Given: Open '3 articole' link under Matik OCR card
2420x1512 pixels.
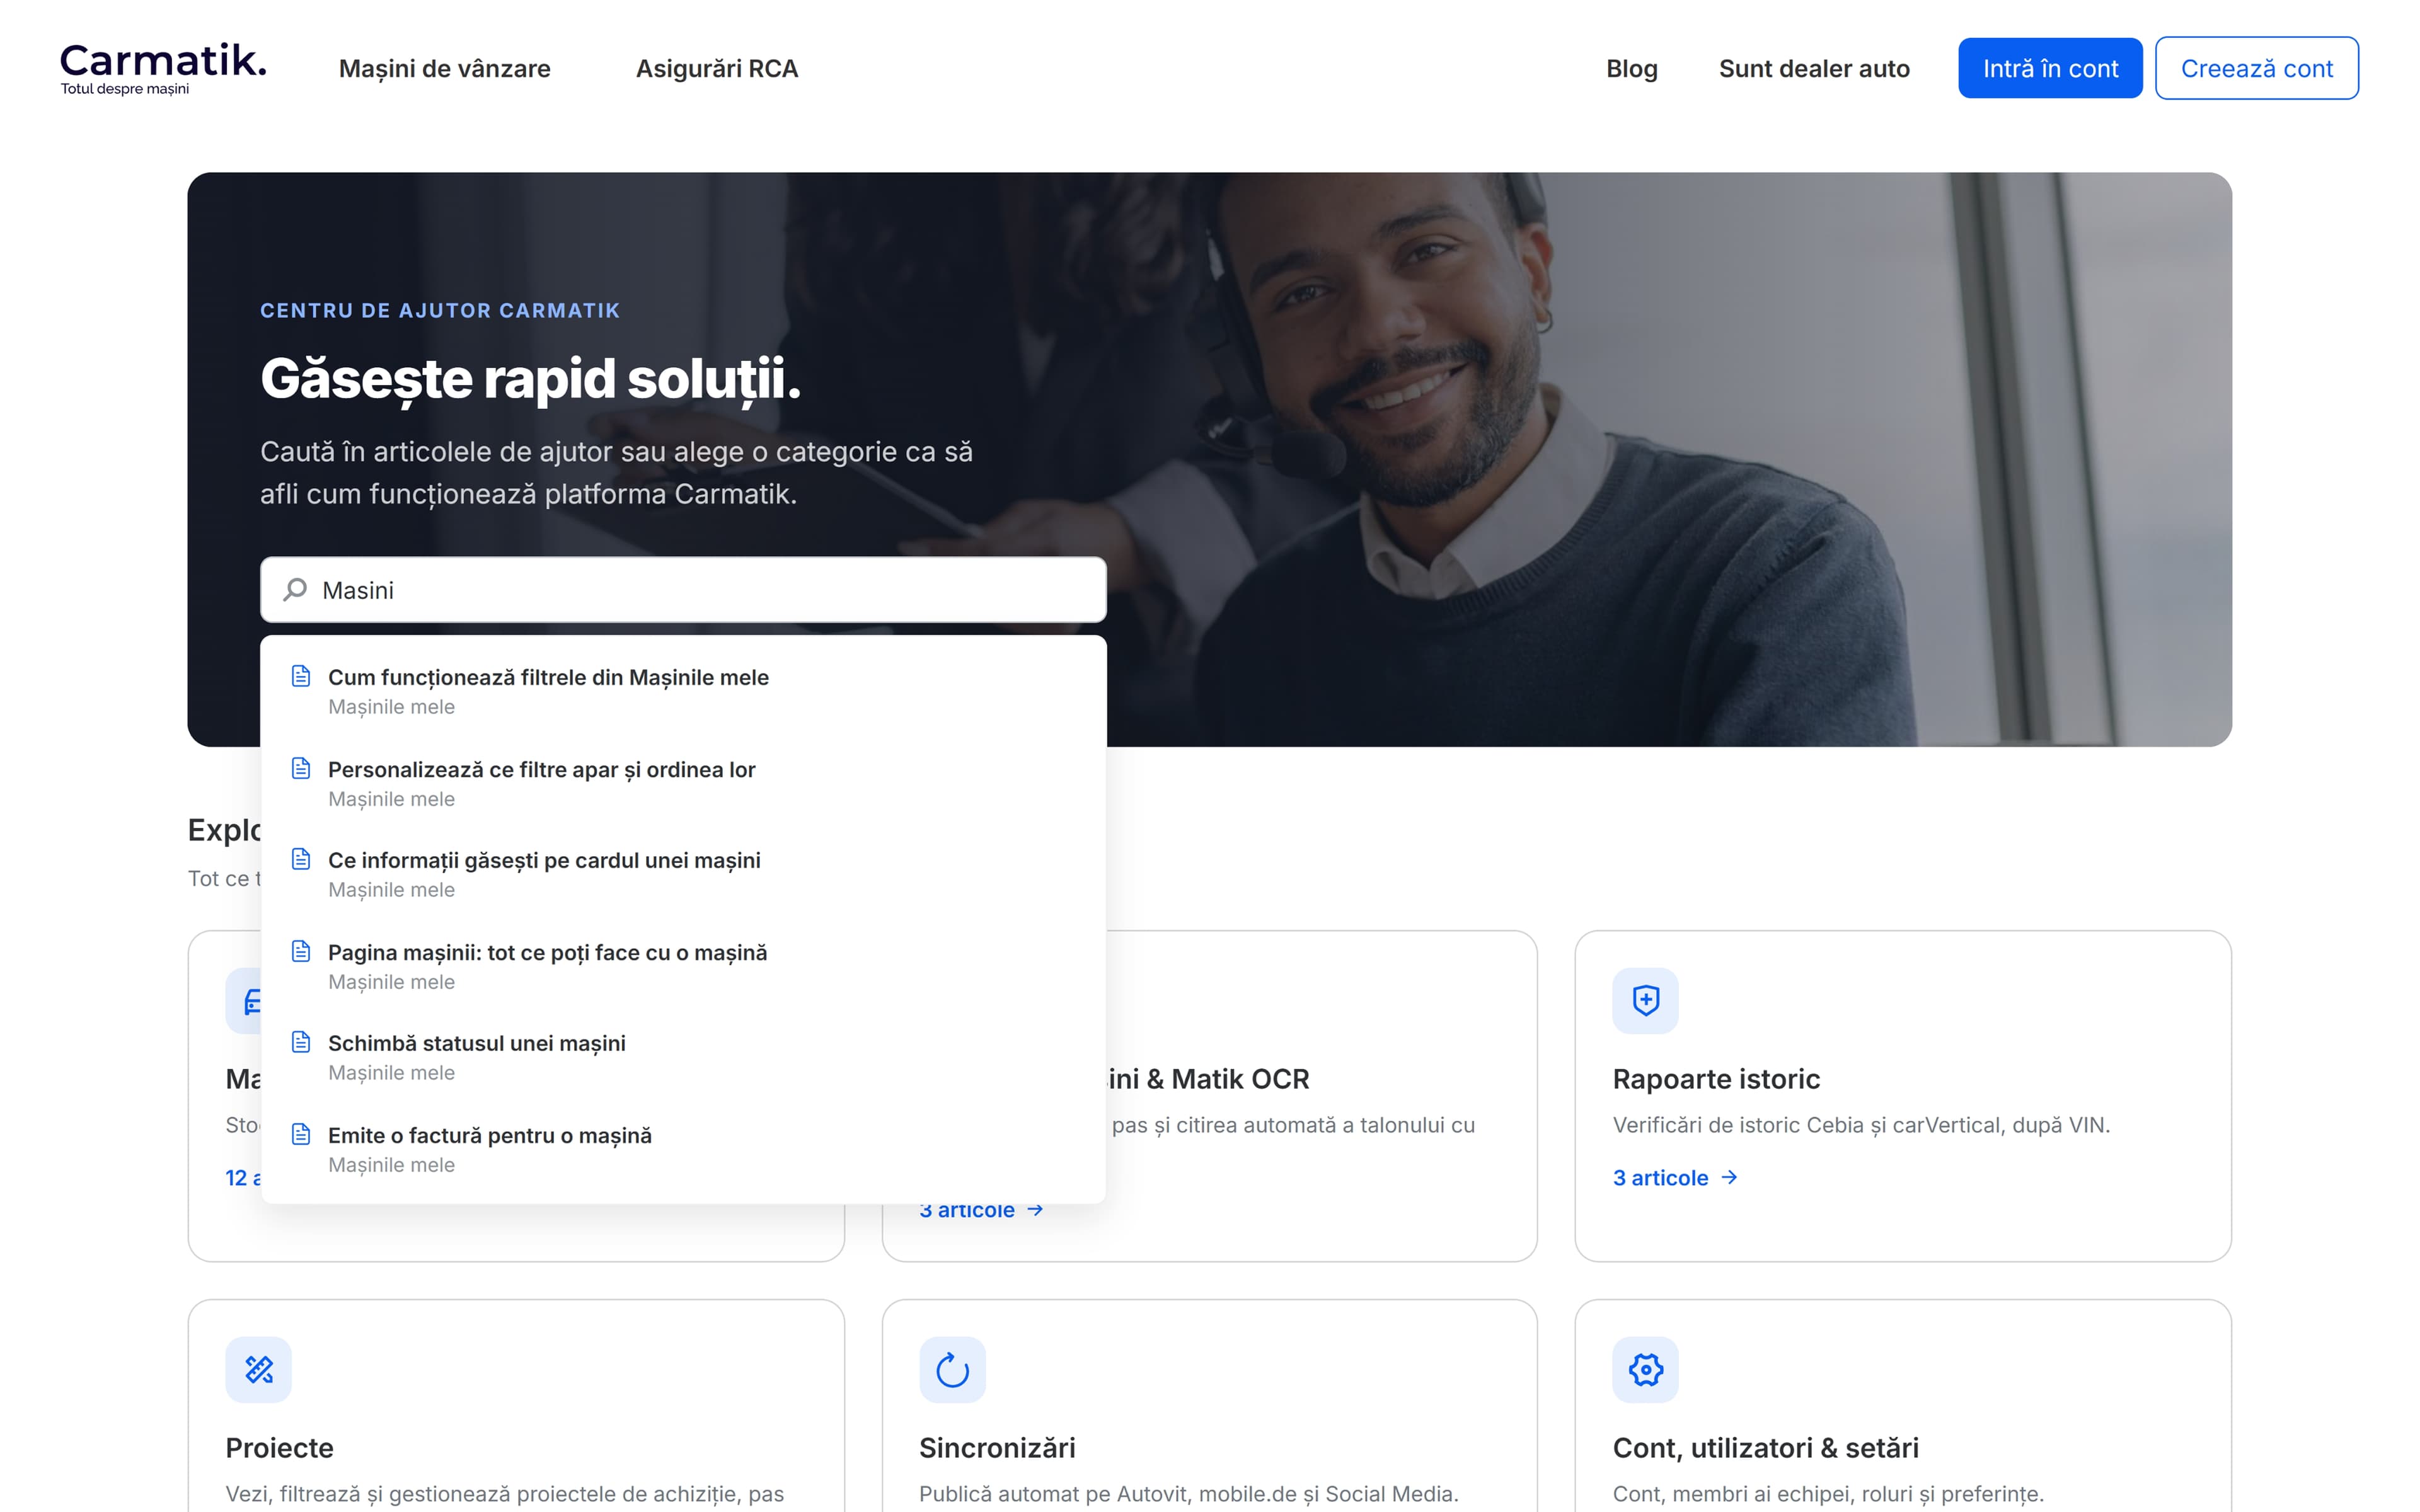Looking at the screenshot, I should (981, 1211).
